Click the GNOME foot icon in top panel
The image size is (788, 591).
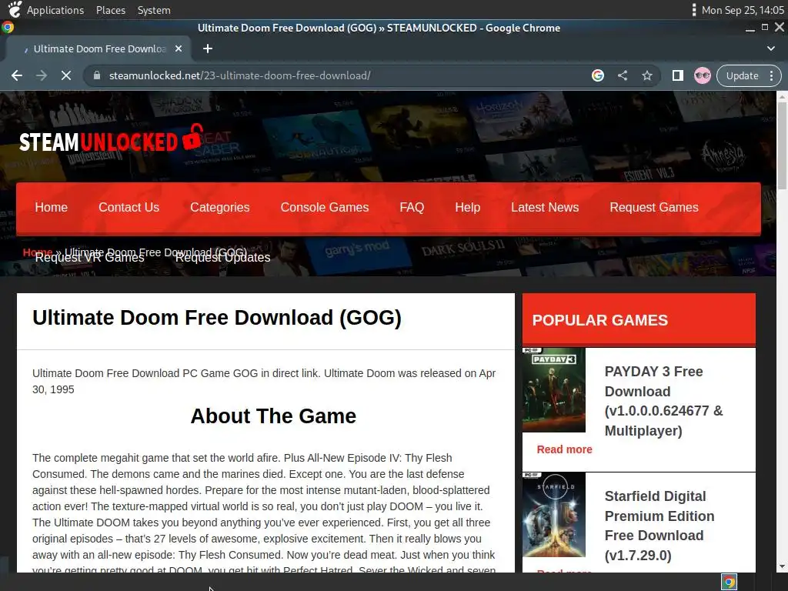coord(15,9)
